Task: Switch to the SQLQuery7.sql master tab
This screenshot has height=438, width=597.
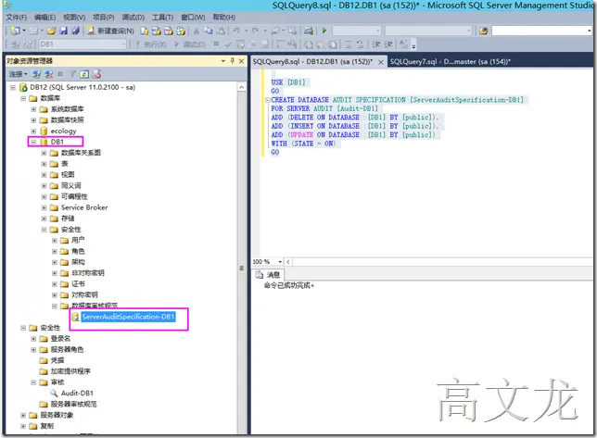Action: coord(450,62)
